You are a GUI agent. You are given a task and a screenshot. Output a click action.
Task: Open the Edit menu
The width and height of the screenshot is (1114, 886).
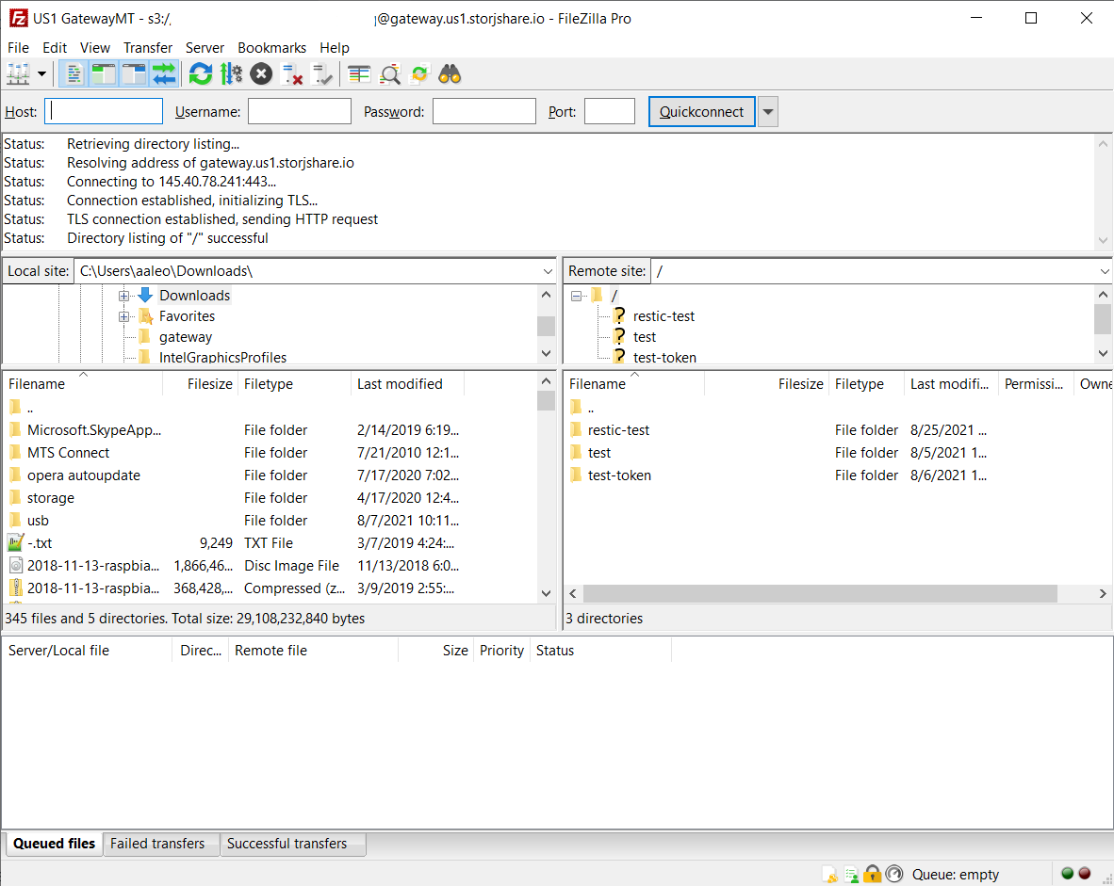coord(55,48)
